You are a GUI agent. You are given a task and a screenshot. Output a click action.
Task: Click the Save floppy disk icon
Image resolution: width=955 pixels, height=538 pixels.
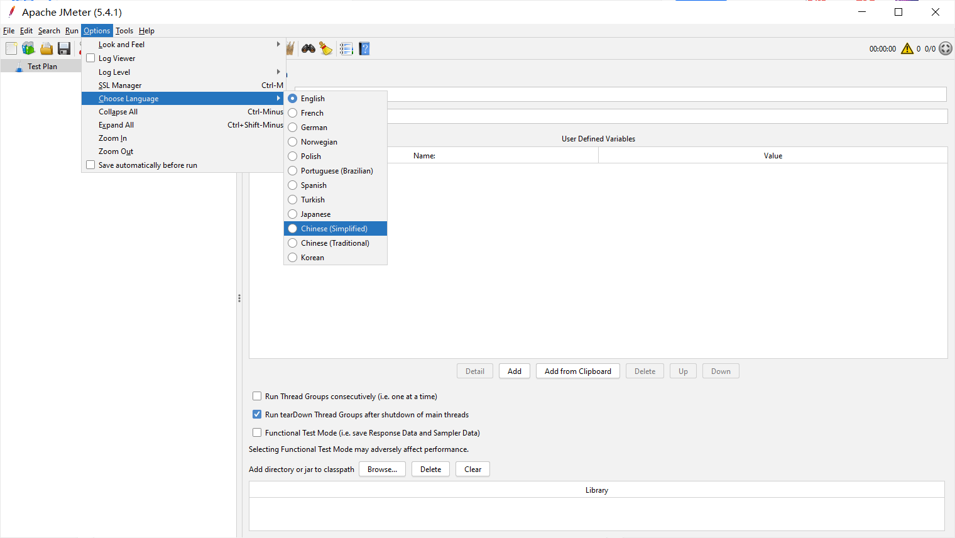pyautogui.click(x=64, y=48)
